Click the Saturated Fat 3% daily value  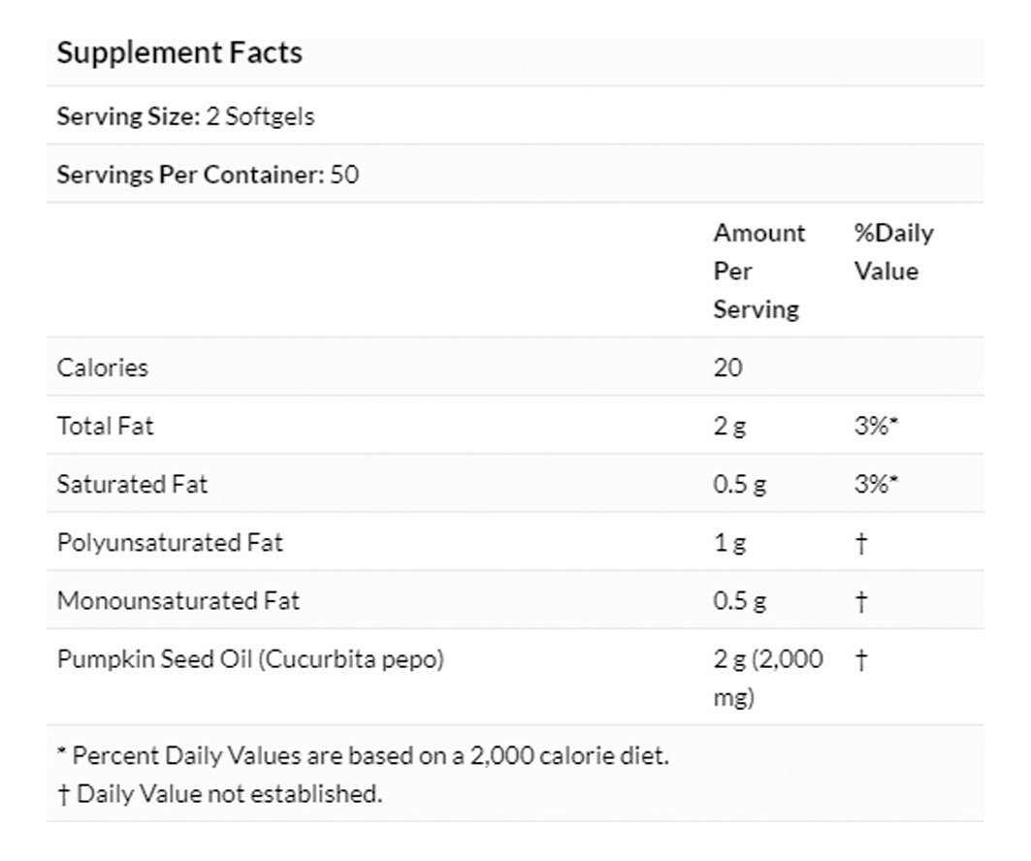(876, 484)
